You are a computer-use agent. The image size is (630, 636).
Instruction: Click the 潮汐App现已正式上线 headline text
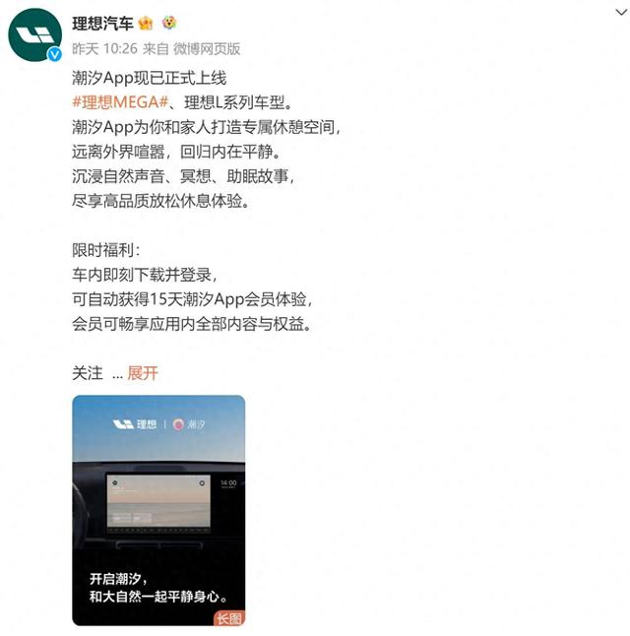(150, 78)
